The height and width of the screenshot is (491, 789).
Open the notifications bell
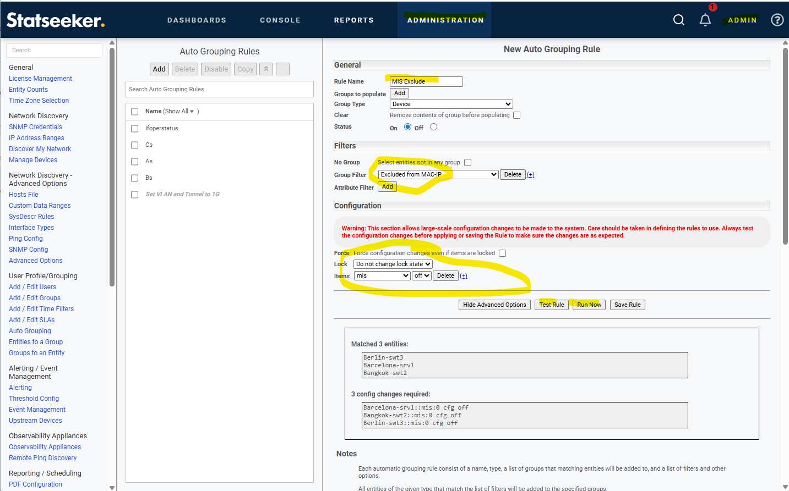(x=705, y=20)
